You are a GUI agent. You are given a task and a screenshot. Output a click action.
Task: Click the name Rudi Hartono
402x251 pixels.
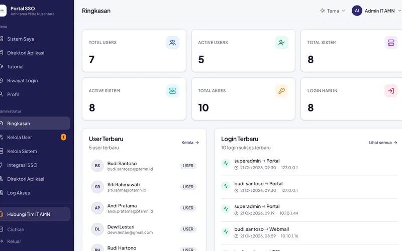click(122, 248)
